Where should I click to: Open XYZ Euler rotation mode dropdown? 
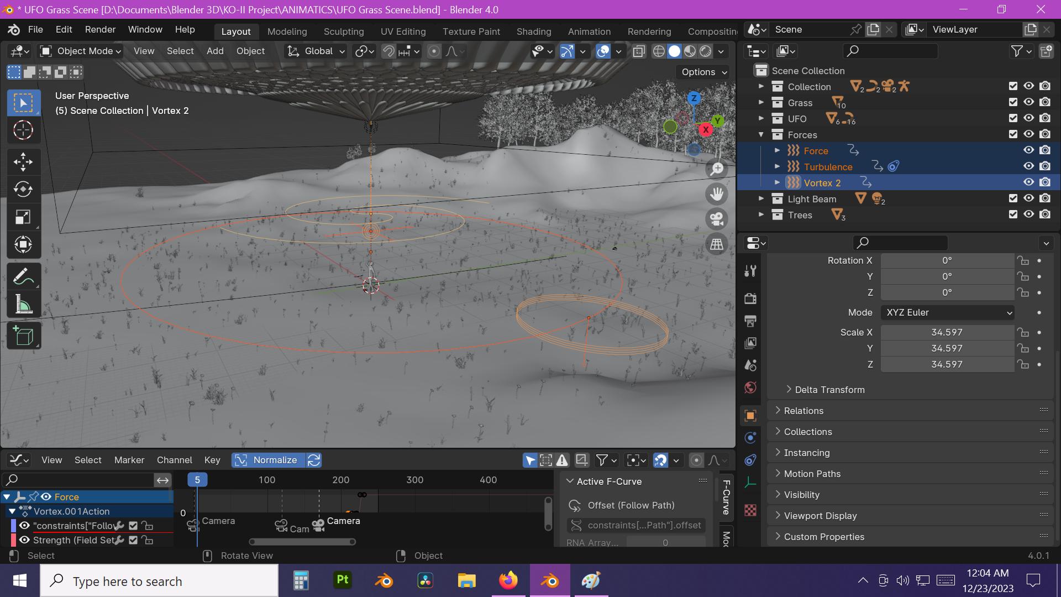[947, 313]
